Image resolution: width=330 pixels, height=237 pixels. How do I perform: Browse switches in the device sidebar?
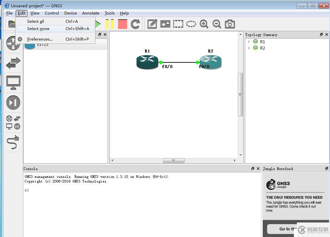[x=13, y=63]
